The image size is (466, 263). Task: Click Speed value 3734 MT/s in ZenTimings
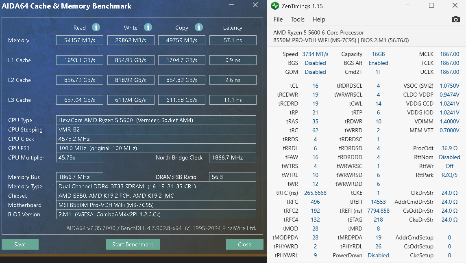pyautogui.click(x=315, y=54)
